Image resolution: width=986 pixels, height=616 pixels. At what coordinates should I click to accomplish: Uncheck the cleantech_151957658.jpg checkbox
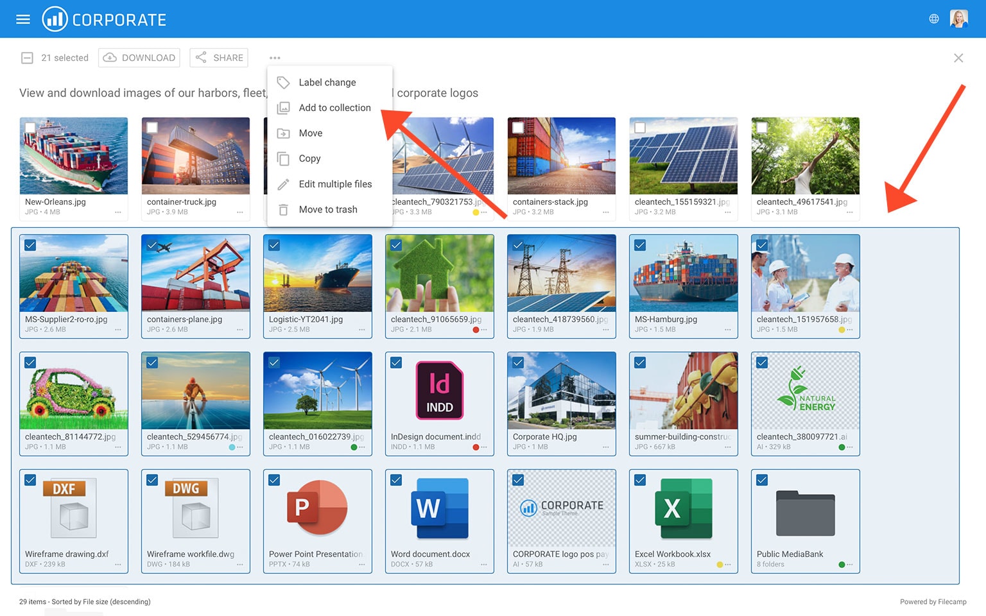coord(762,245)
